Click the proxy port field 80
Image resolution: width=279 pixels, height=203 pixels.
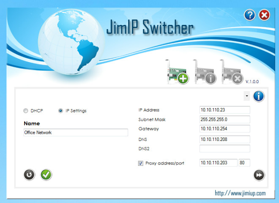pos(244,162)
